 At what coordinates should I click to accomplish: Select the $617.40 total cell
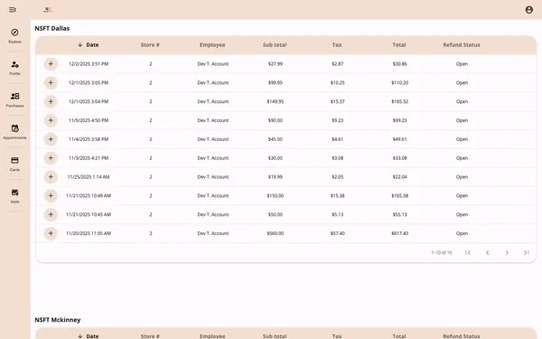coord(399,233)
